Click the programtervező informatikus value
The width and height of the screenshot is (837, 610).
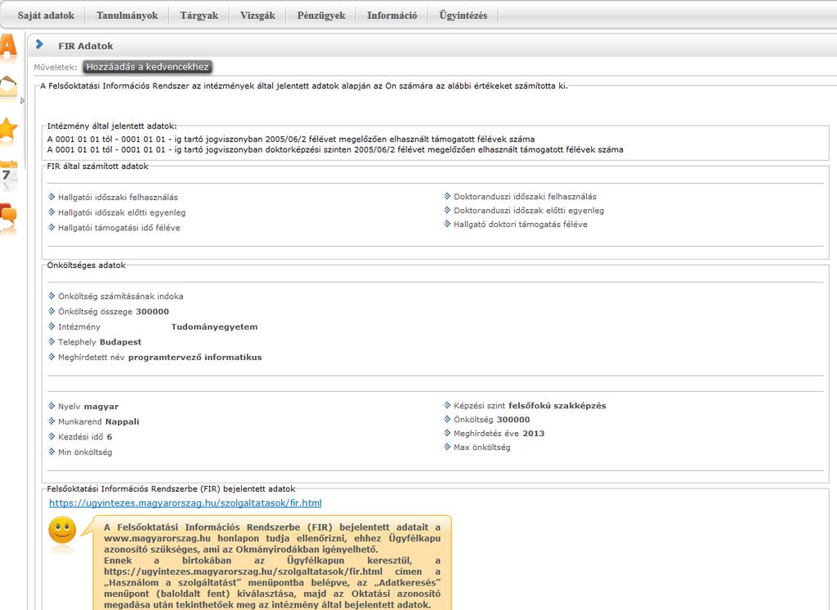[x=195, y=357]
